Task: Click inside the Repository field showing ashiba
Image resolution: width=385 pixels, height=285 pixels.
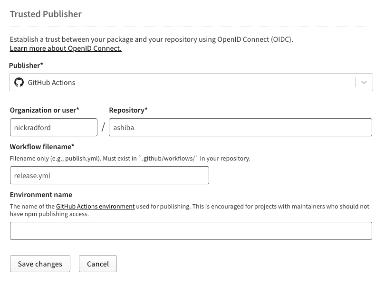Action: pyautogui.click(x=241, y=127)
